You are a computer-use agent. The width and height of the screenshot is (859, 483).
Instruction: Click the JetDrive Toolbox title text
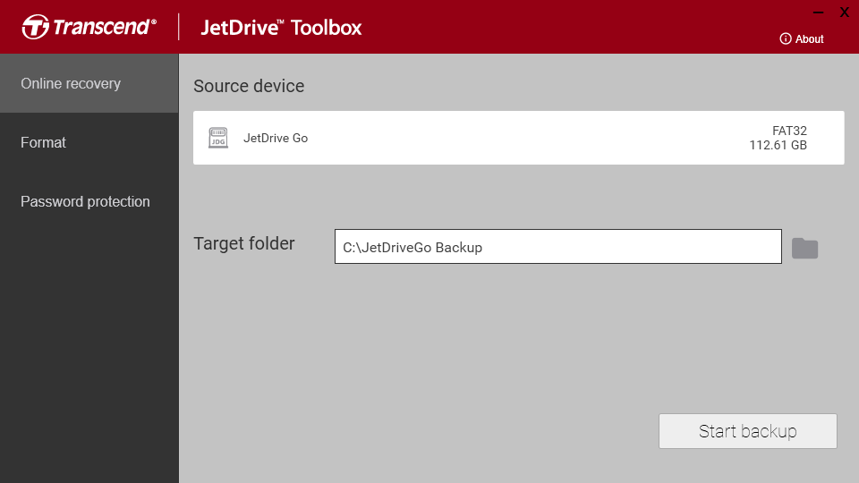281,28
